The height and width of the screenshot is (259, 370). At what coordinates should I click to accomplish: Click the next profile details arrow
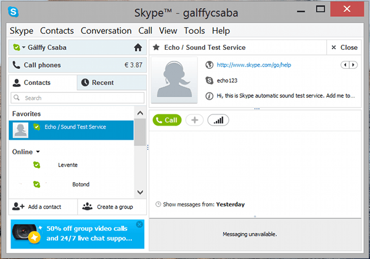[353, 65]
